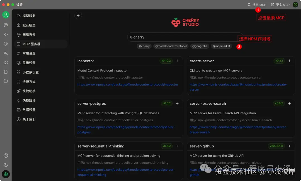Add the inspector MCP server
The height and width of the screenshot is (181, 301).
[177, 61]
